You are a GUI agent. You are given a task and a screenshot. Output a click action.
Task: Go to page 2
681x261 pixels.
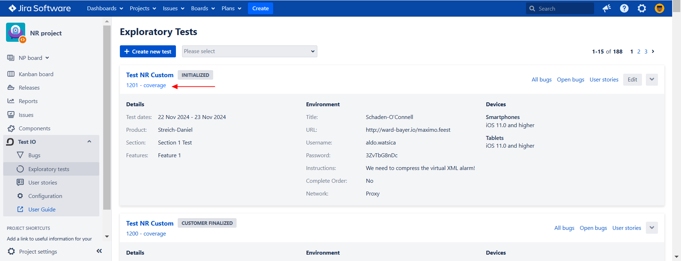click(639, 51)
